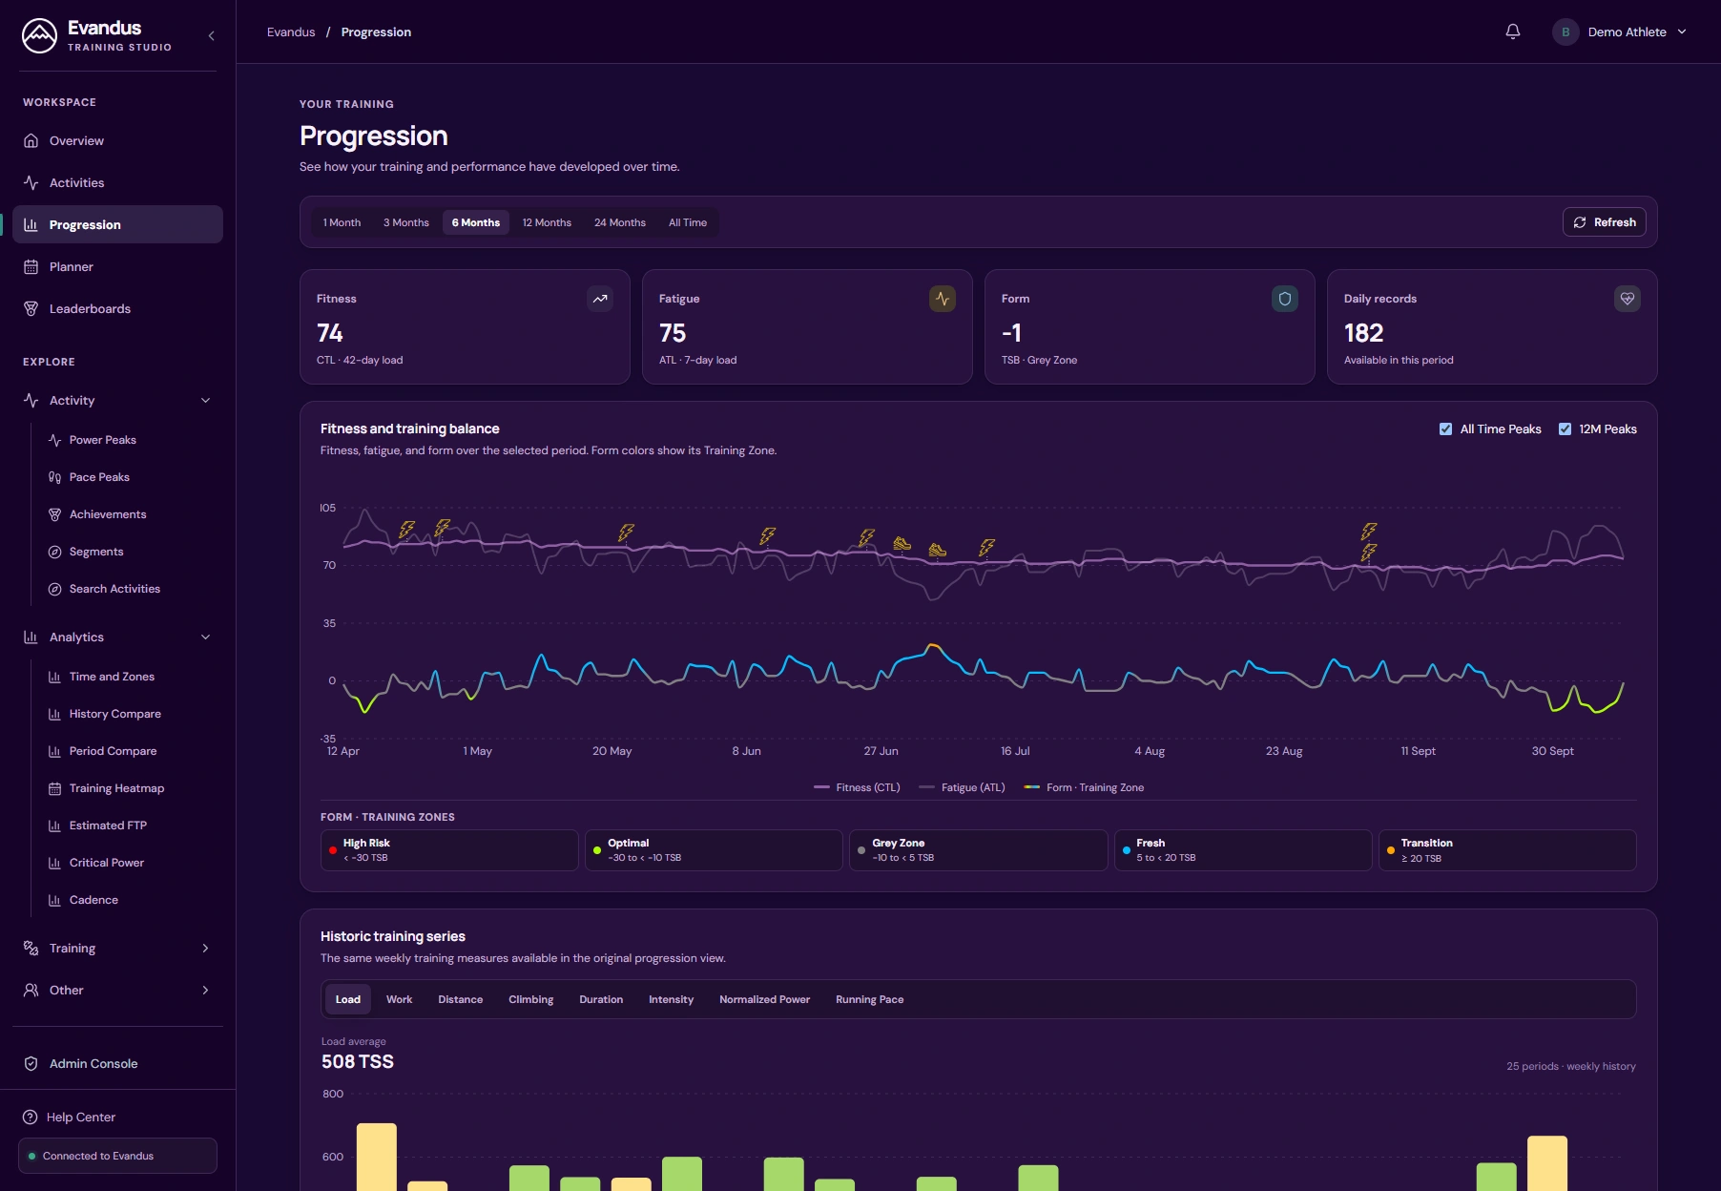The image size is (1721, 1191).
Task: Toggle Fatigue (ATL) legend series
Action: coord(962,787)
